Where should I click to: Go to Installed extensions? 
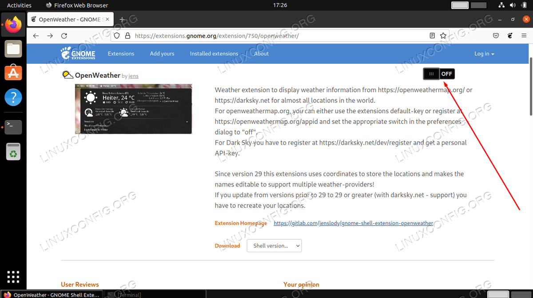(214, 54)
